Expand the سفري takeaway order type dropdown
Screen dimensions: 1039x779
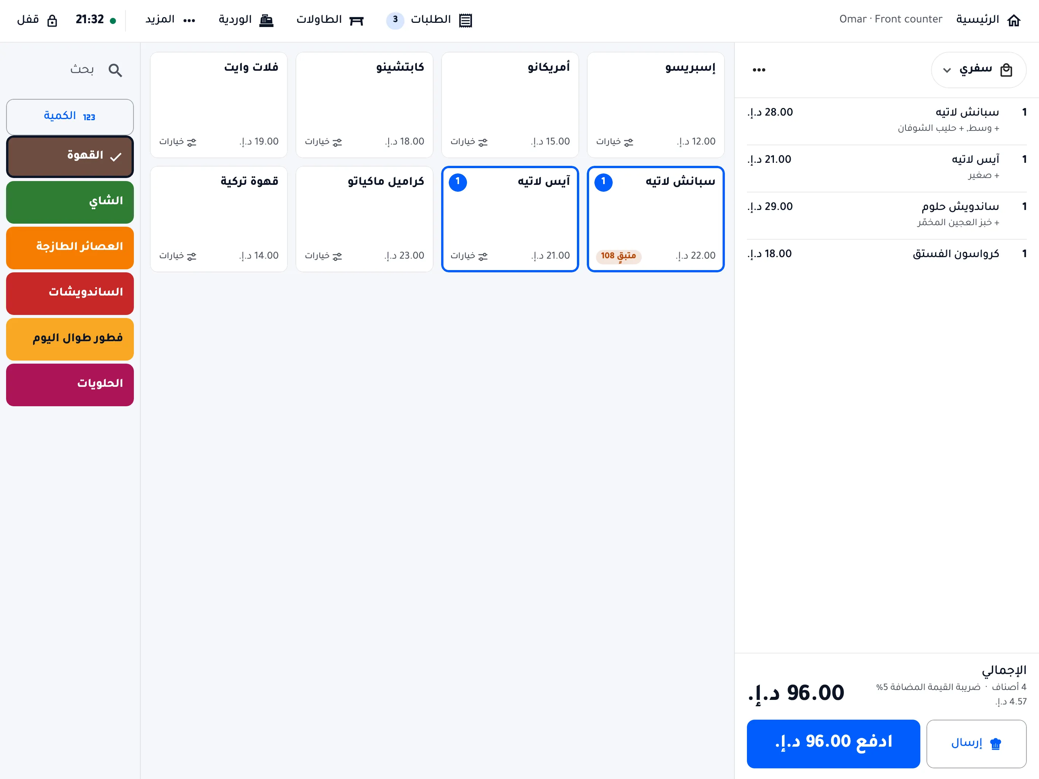tap(979, 70)
